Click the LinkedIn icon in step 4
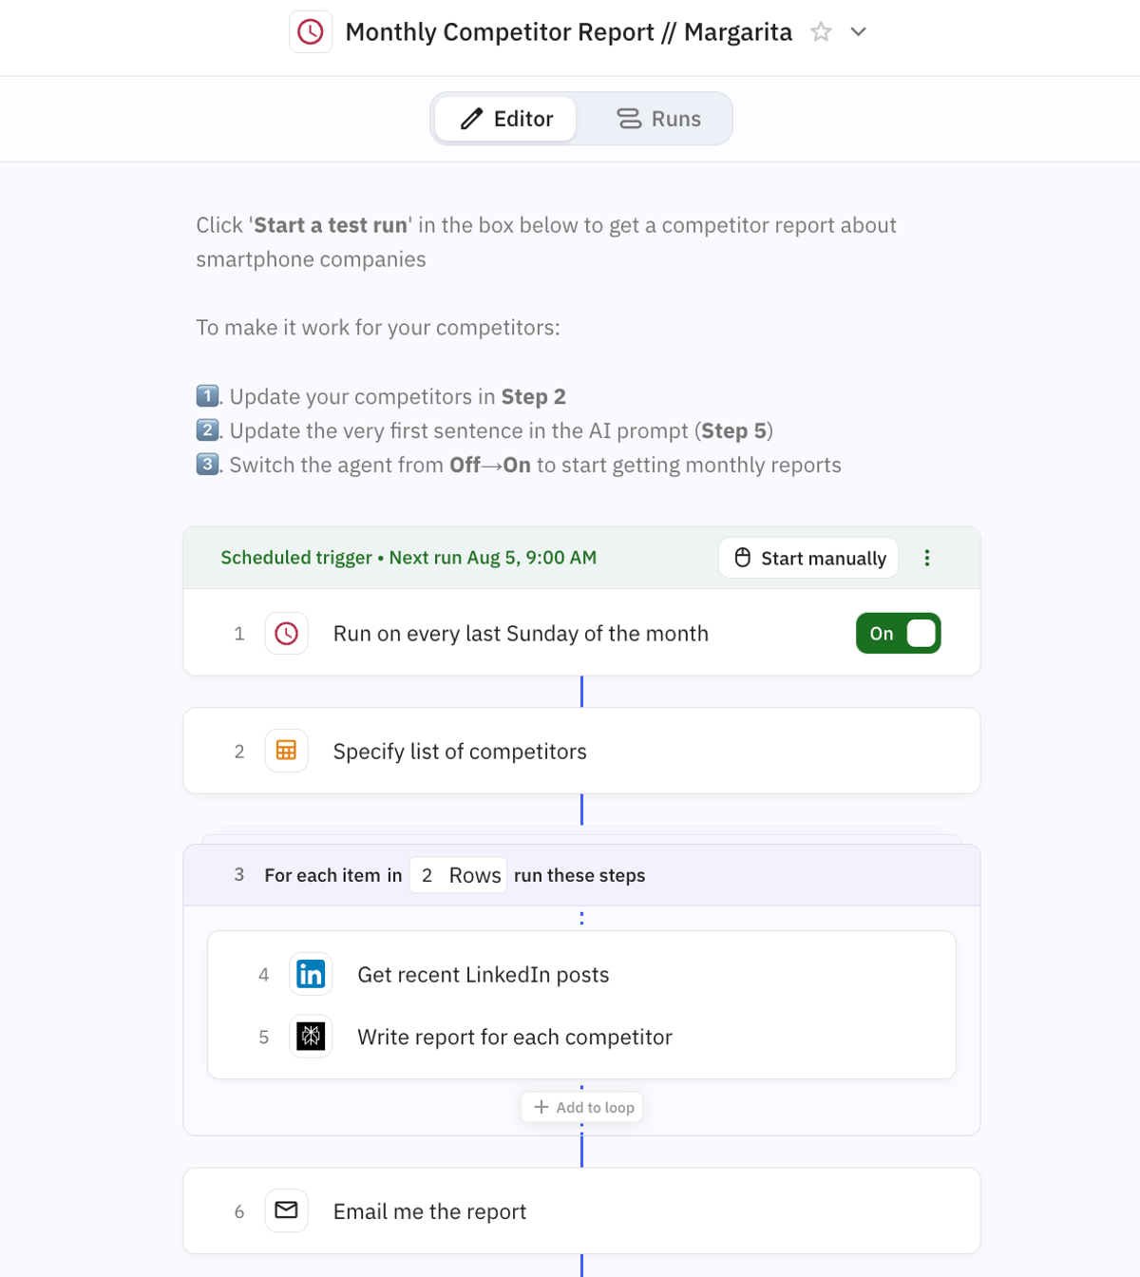The image size is (1140, 1277). 311,974
